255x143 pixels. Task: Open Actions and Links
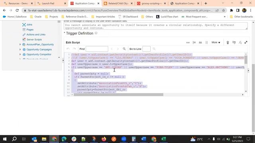coord(36,35)
